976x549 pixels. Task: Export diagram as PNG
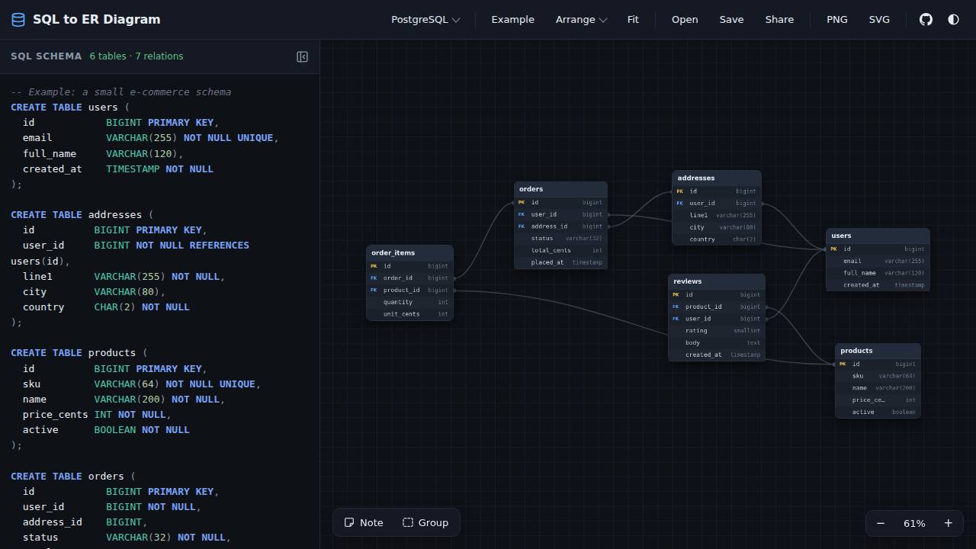(837, 20)
